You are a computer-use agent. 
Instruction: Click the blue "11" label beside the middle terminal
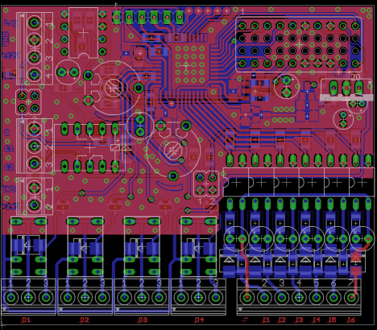[9, 148]
